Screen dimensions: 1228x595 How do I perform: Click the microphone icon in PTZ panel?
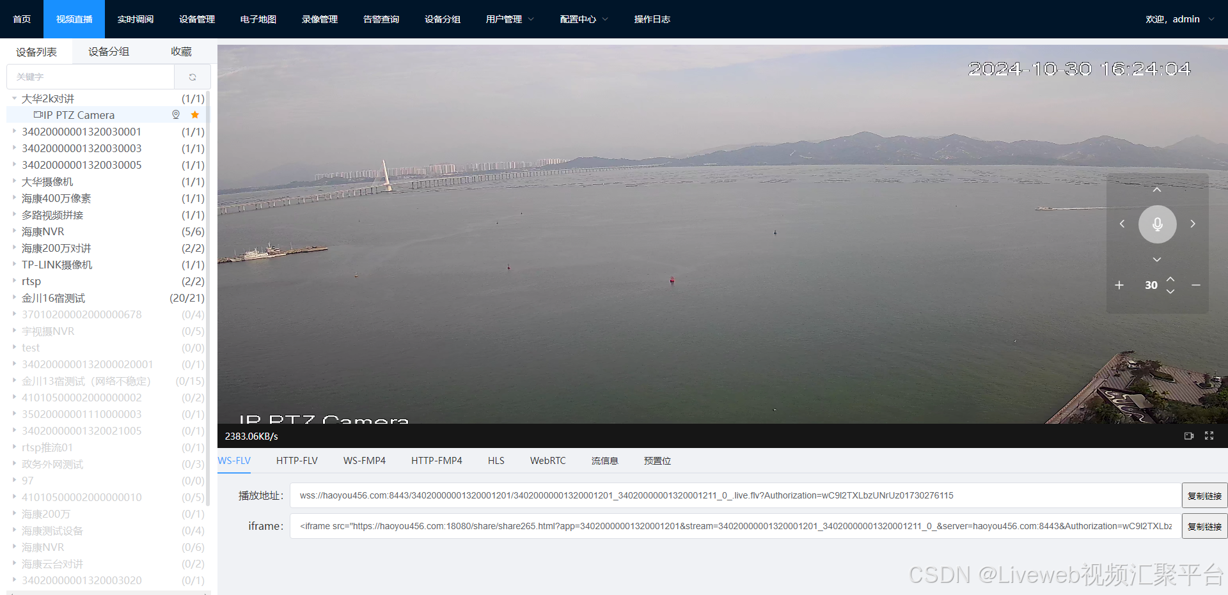(x=1156, y=224)
